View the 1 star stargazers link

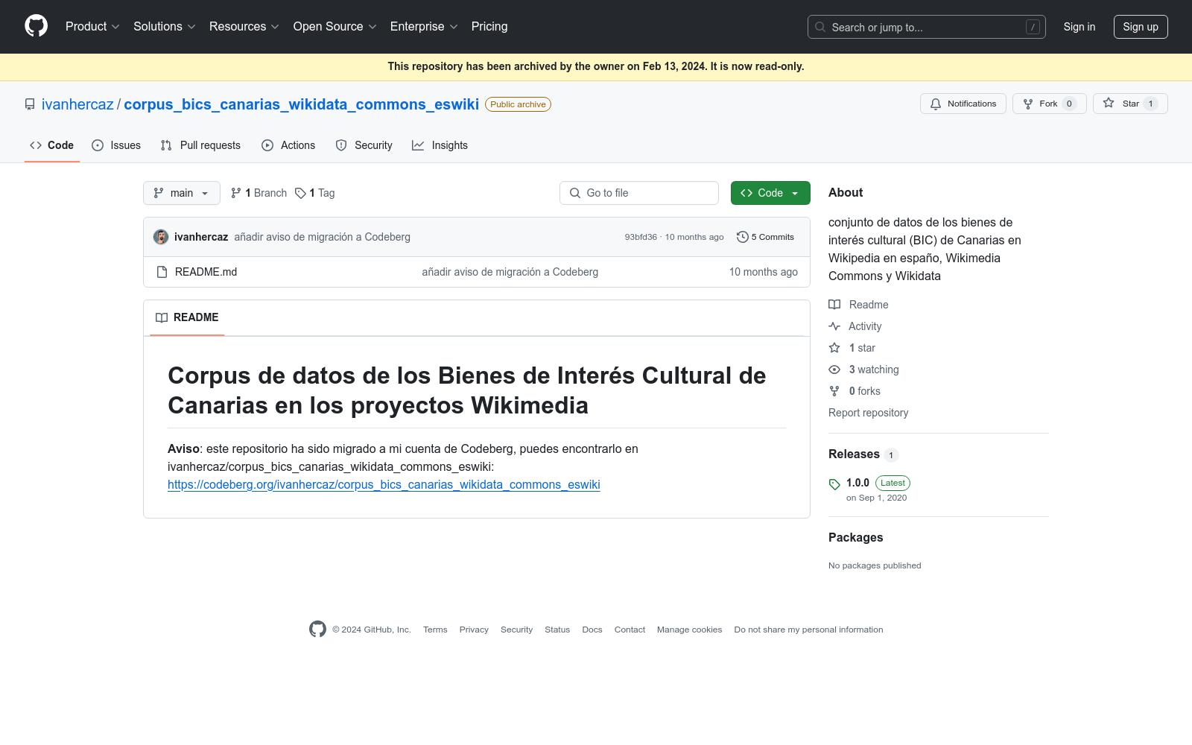852,348
